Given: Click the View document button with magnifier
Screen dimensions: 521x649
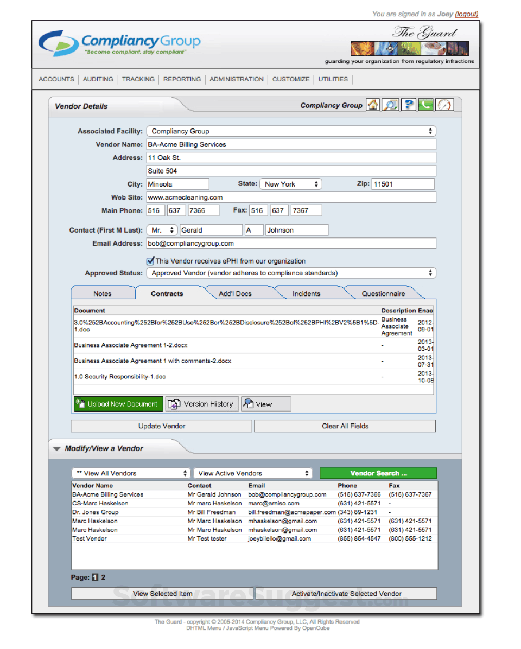Looking at the screenshot, I should click(x=265, y=404).
